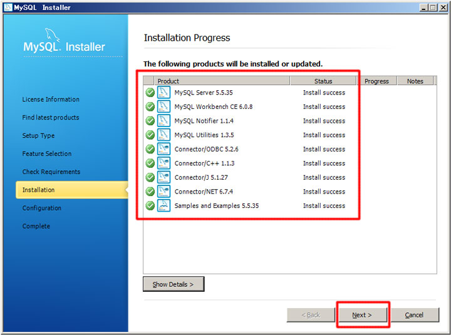Select the MySQL Server 5.5.35 row text
The height and width of the screenshot is (335, 451).
click(x=204, y=93)
